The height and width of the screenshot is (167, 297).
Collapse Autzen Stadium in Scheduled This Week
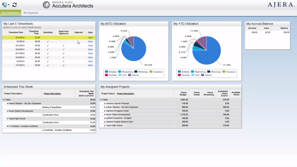click(x=8, y=104)
